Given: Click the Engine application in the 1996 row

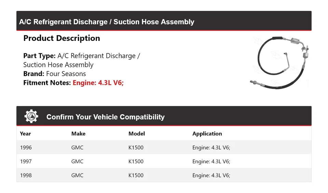Looking at the screenshot, I should point(211,148).
